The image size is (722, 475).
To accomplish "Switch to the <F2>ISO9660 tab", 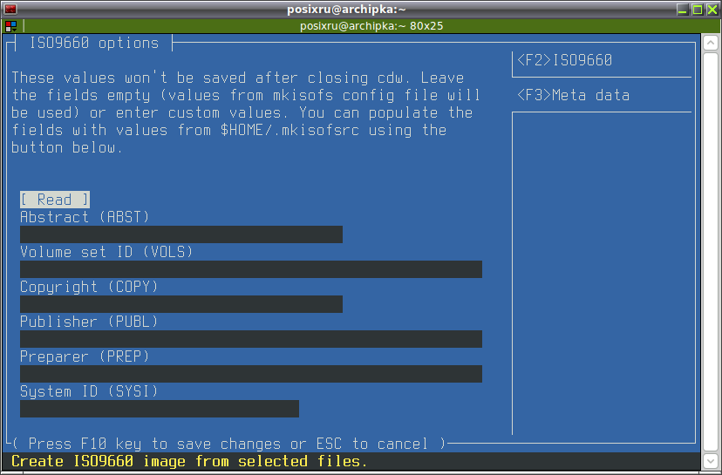I will click(564, 60).
